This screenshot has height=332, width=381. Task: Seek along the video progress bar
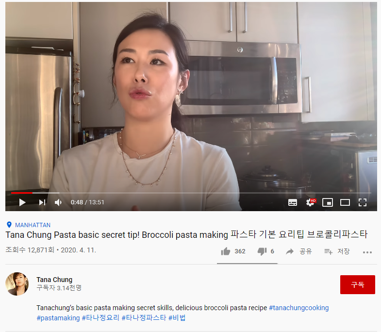point(191,193)
